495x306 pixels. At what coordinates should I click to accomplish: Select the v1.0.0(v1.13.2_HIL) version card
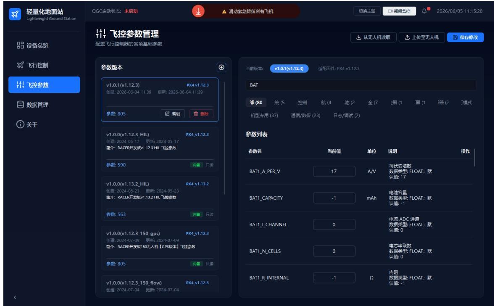coord(160,199)
